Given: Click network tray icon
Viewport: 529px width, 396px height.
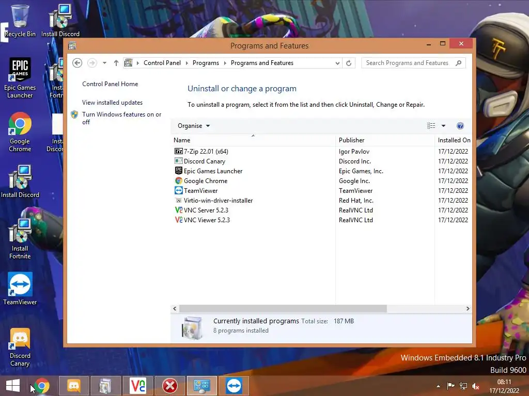Looking at the screenshot, I should click(463, 386).
